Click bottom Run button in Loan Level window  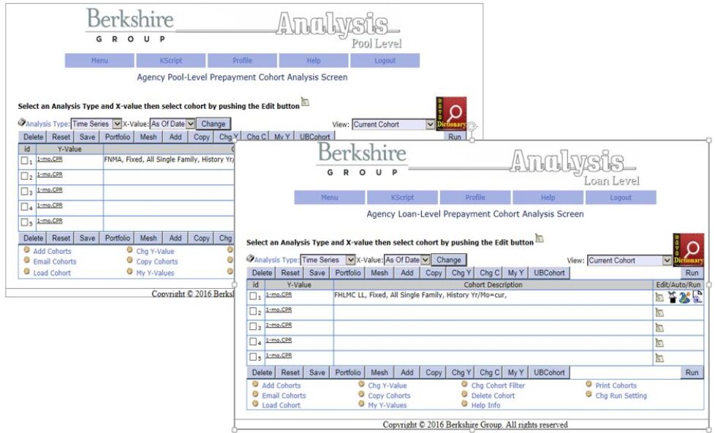(x=692, y=372)
